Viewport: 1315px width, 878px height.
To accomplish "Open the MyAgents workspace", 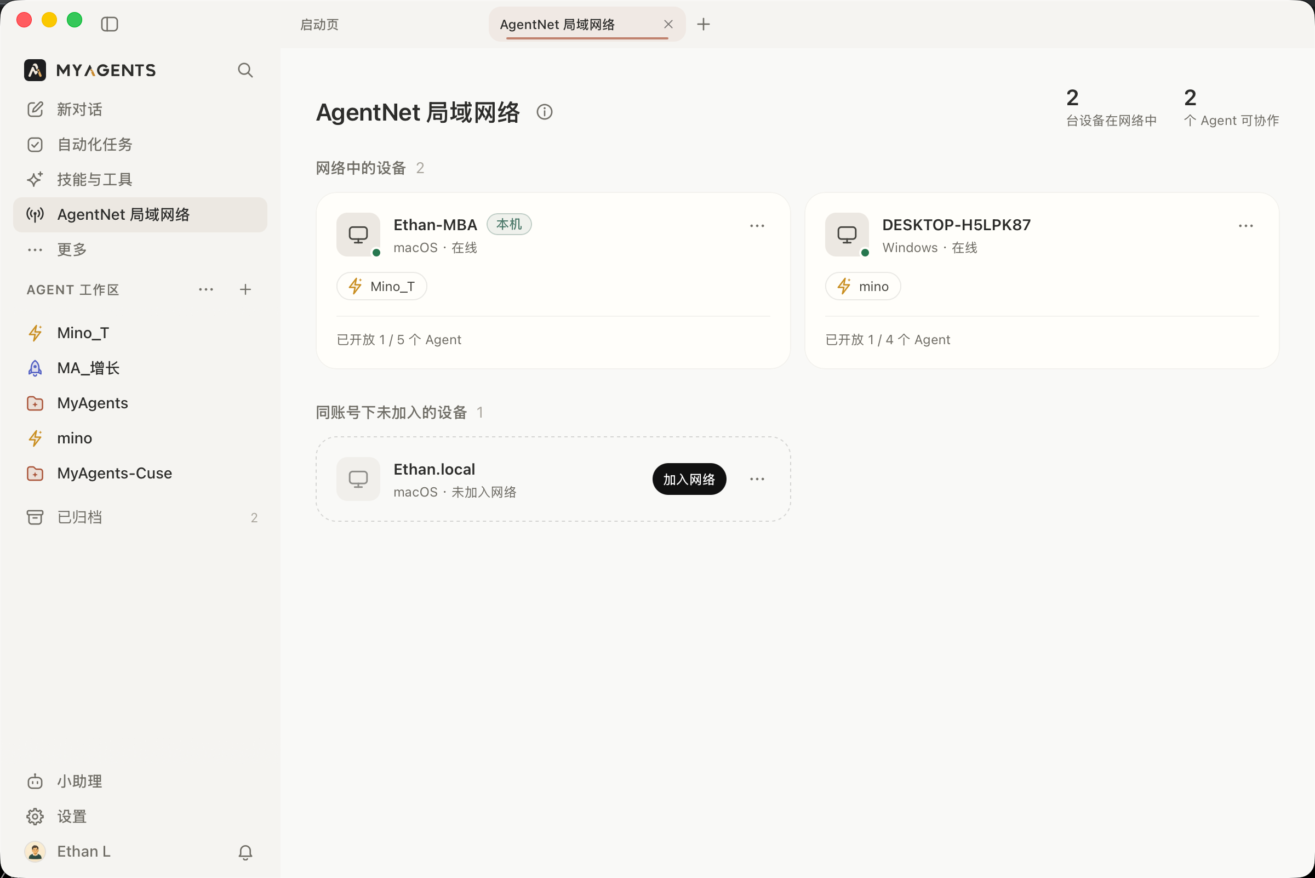I will [140, 403].
